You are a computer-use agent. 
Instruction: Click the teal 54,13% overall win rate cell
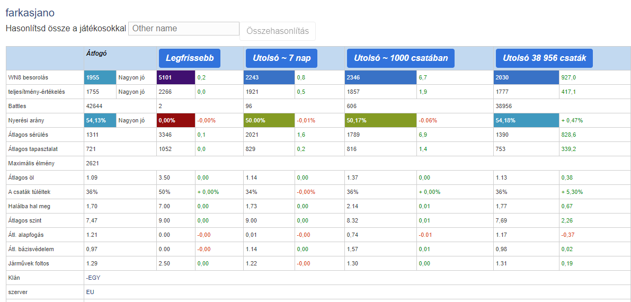pyautogui.click(x=100, y=120)
